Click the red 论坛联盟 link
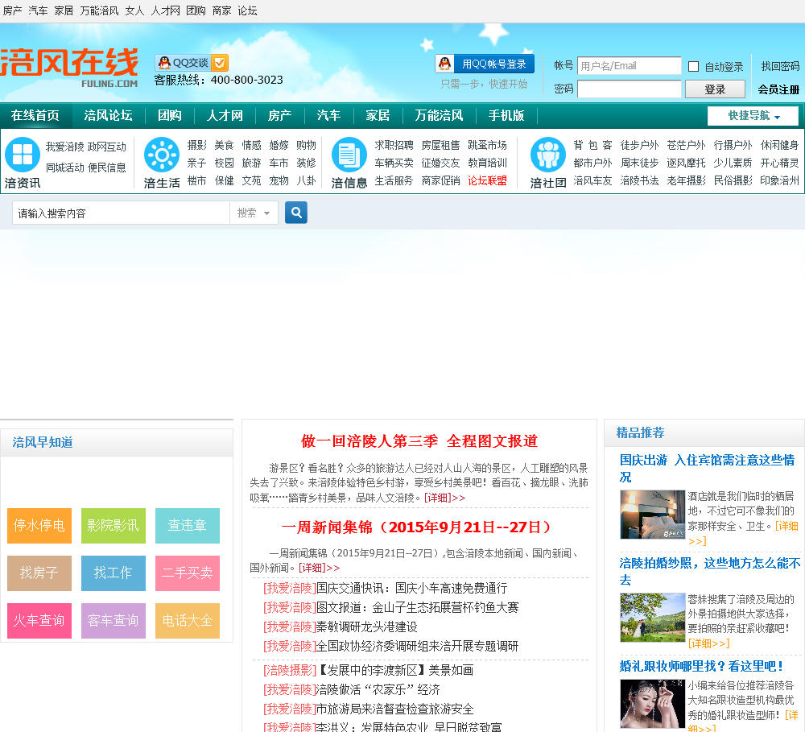805x732 pixels. tap(487, 181)
